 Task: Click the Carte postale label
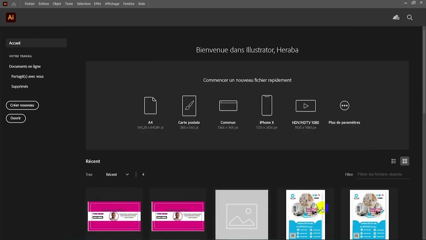[x=189, y=123]
